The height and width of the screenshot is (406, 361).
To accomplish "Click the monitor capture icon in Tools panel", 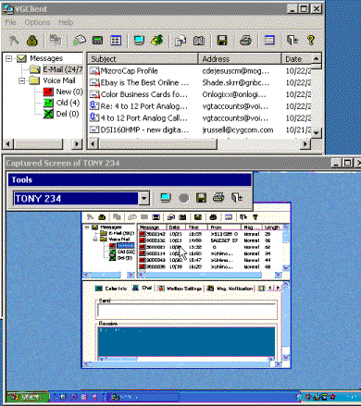I will pyautogui.click(x=166, y=198).
